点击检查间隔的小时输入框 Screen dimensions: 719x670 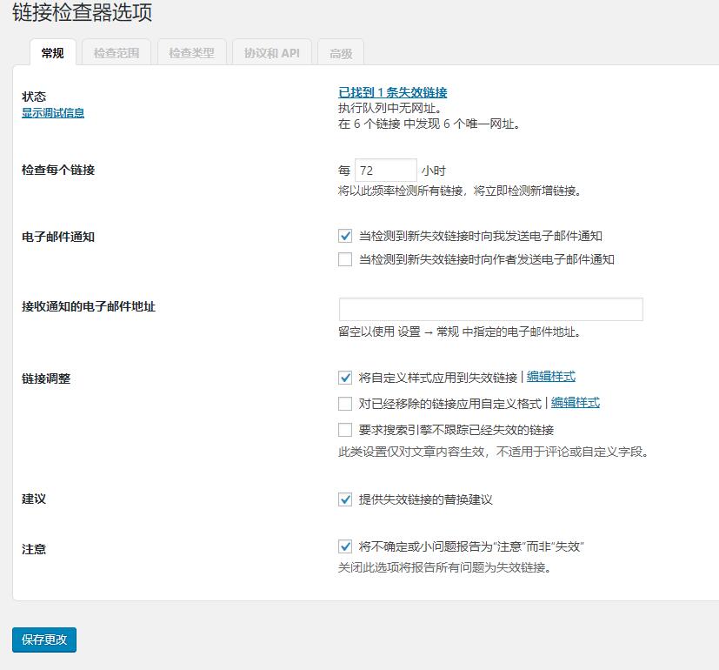385,170
